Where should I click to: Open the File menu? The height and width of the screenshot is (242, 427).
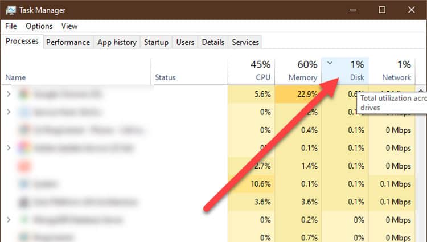pos(11,26)
